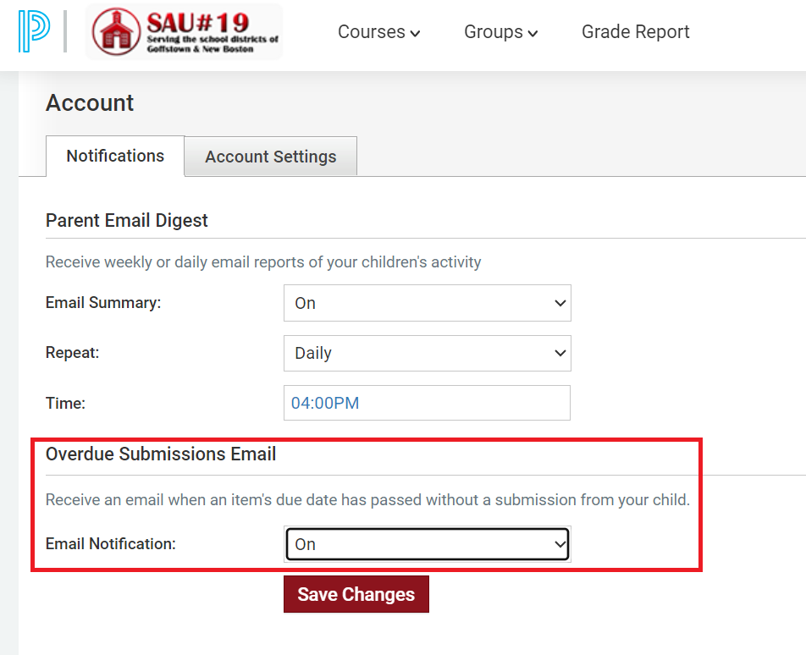Open the Courses menu
The height and width of the screenshot is (655, 806).
378,32
